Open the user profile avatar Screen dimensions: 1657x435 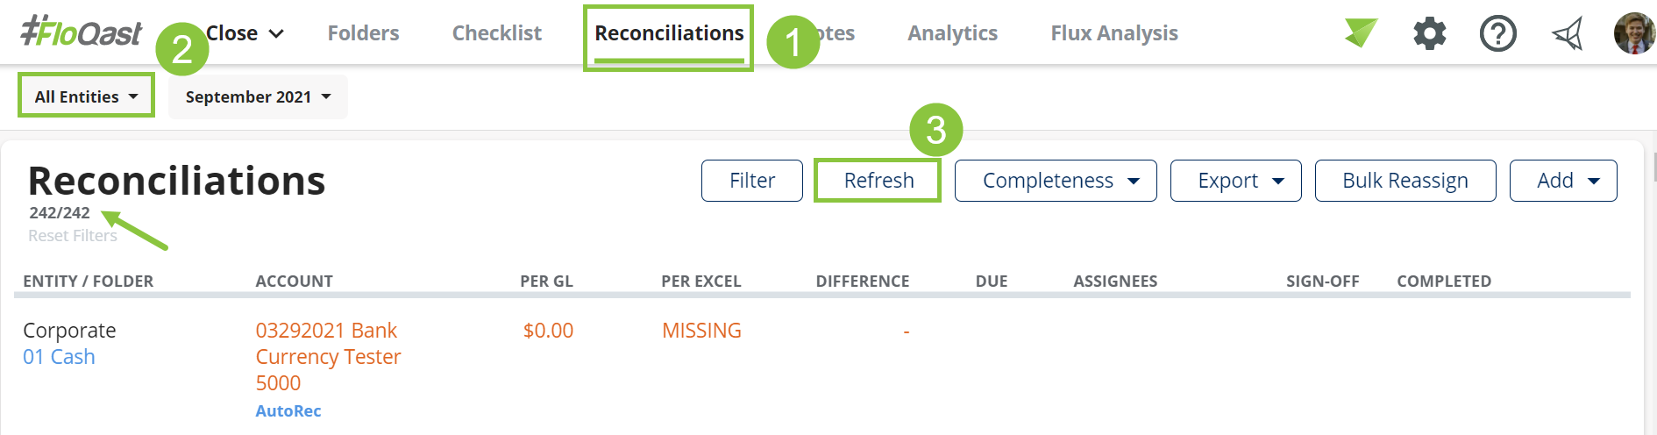click(1634, 33)
